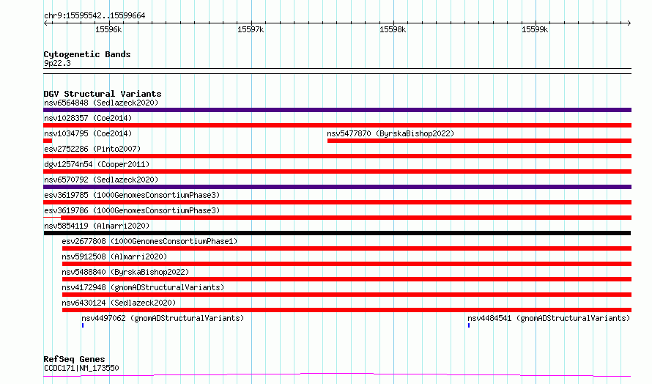The image size is (652, 384).
Task: Select the purple nsv6564848 variant bar
Action: click(x=337, y=110)
